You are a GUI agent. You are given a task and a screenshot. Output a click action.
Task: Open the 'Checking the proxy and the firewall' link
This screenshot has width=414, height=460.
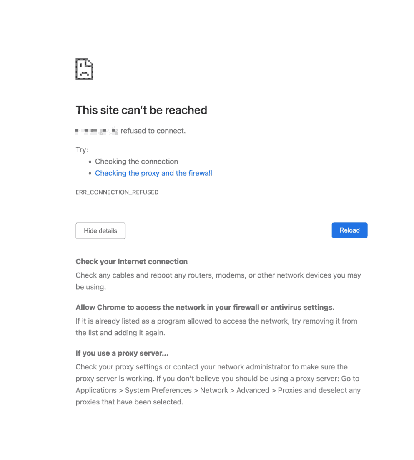point(153,173)
